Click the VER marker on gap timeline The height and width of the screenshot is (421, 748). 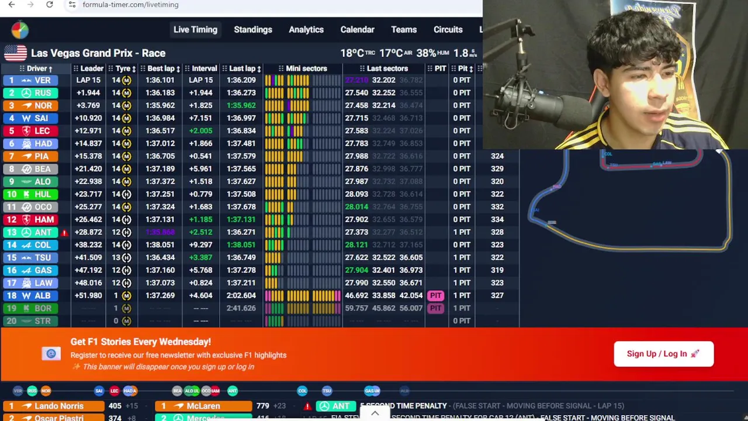[18, 391]
